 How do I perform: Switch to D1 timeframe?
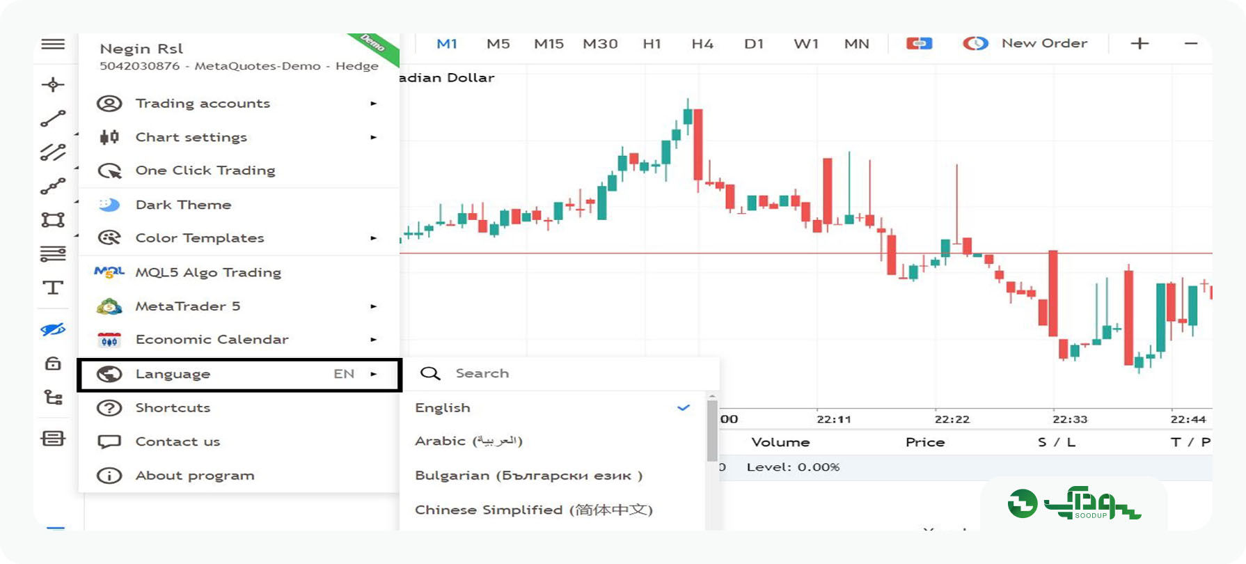754,44
